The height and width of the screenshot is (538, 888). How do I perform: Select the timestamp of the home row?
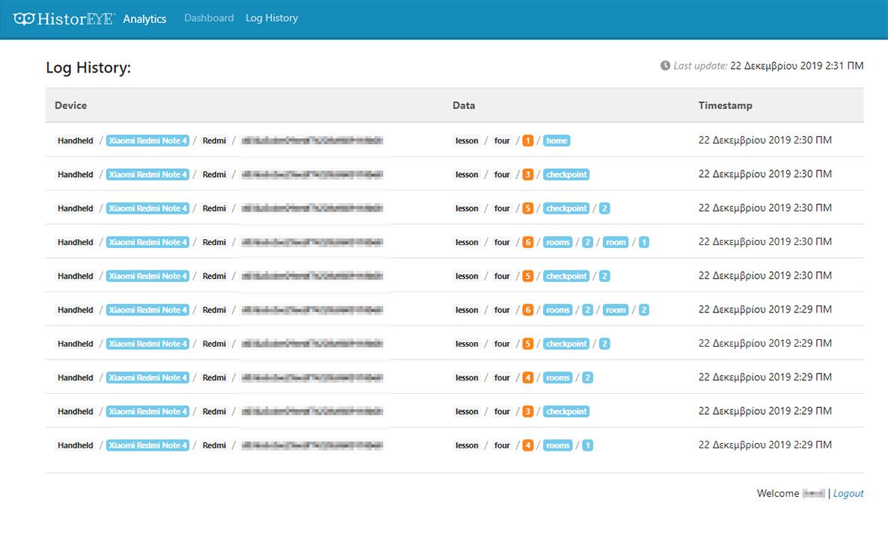click(x=765, y=140)
